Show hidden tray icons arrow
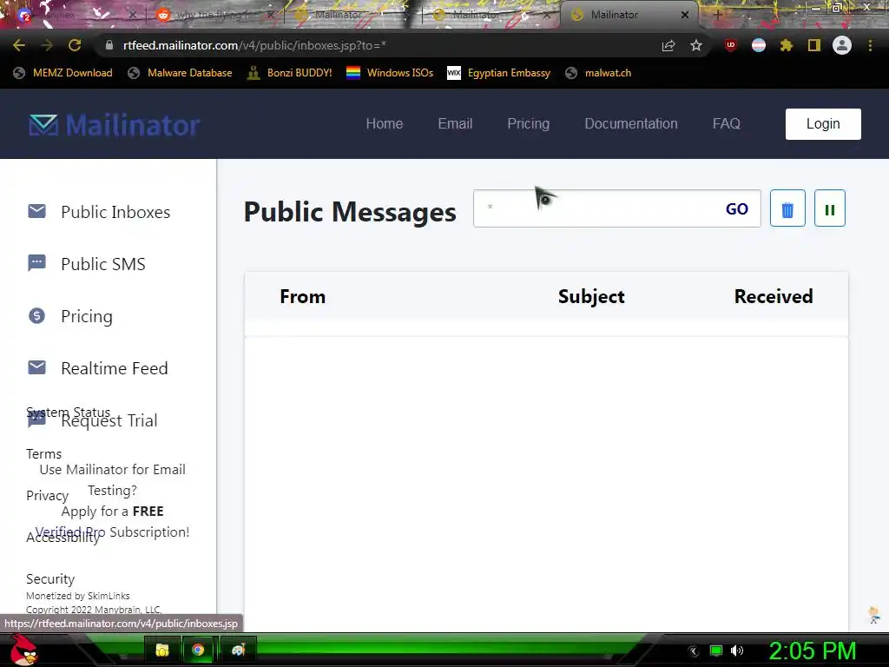Screen dimensions: 889x667 tap(694, 650)
